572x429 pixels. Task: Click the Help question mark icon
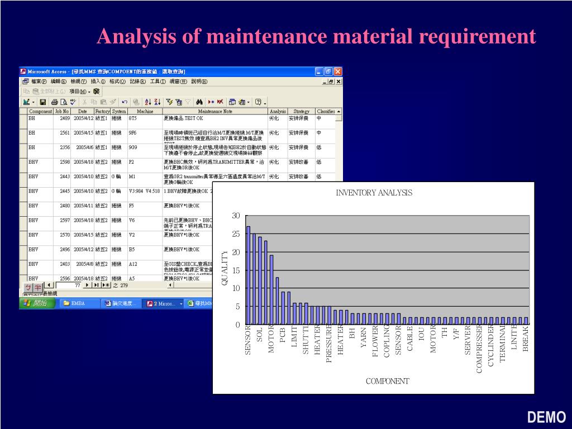click(258, 102)
